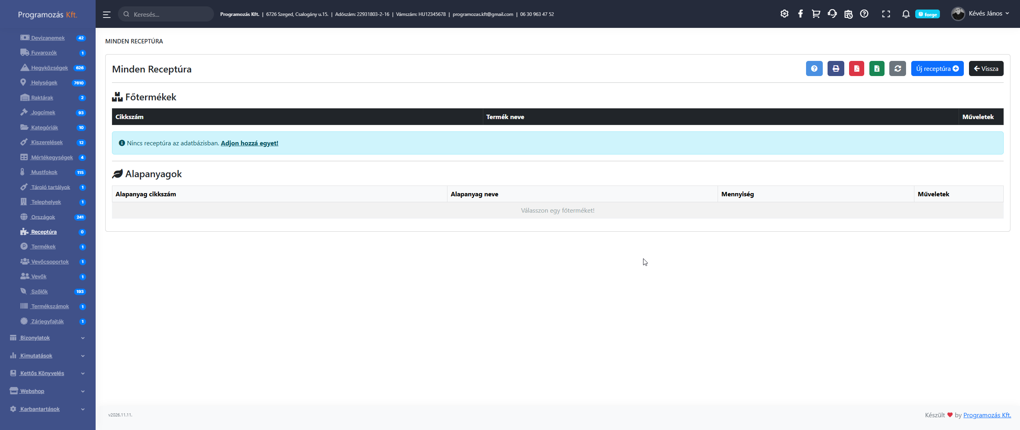Click the print icon button
Image resolution: width=1020 pixels, height=430 pixels.
[x=836, y=68]
